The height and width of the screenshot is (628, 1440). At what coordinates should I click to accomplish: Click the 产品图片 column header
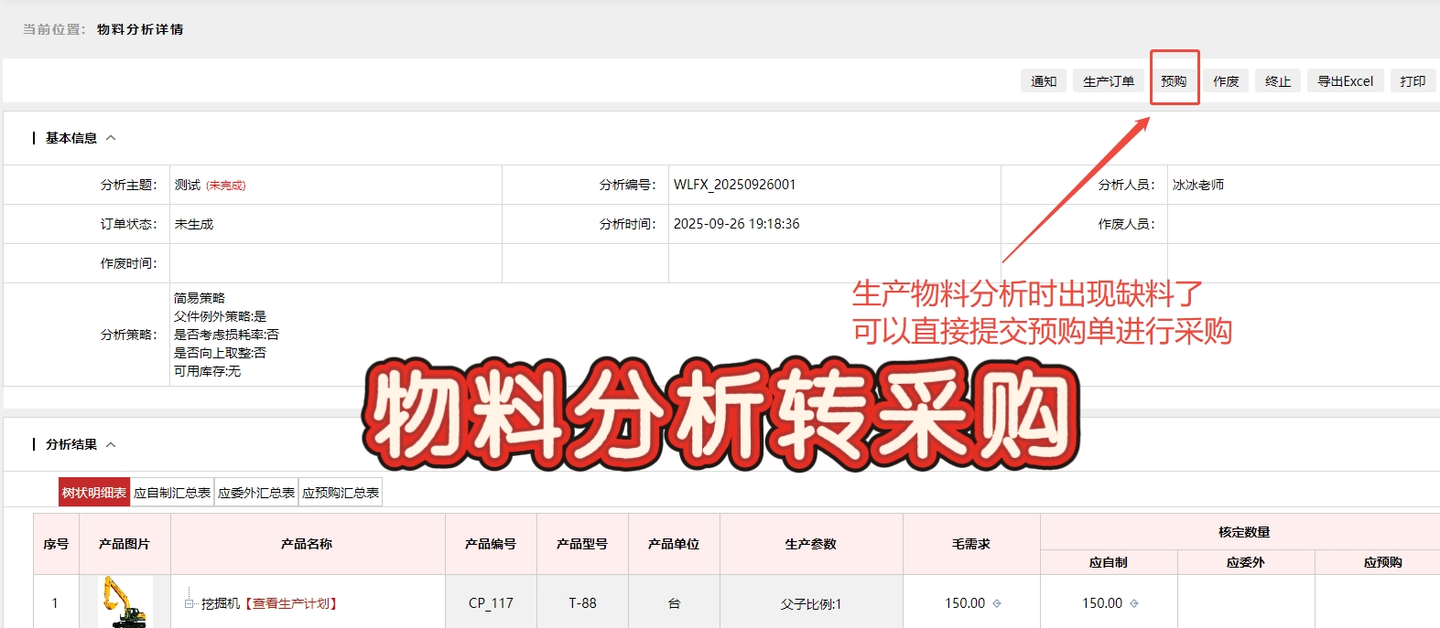pyautogui.click(x=125, y=544)
